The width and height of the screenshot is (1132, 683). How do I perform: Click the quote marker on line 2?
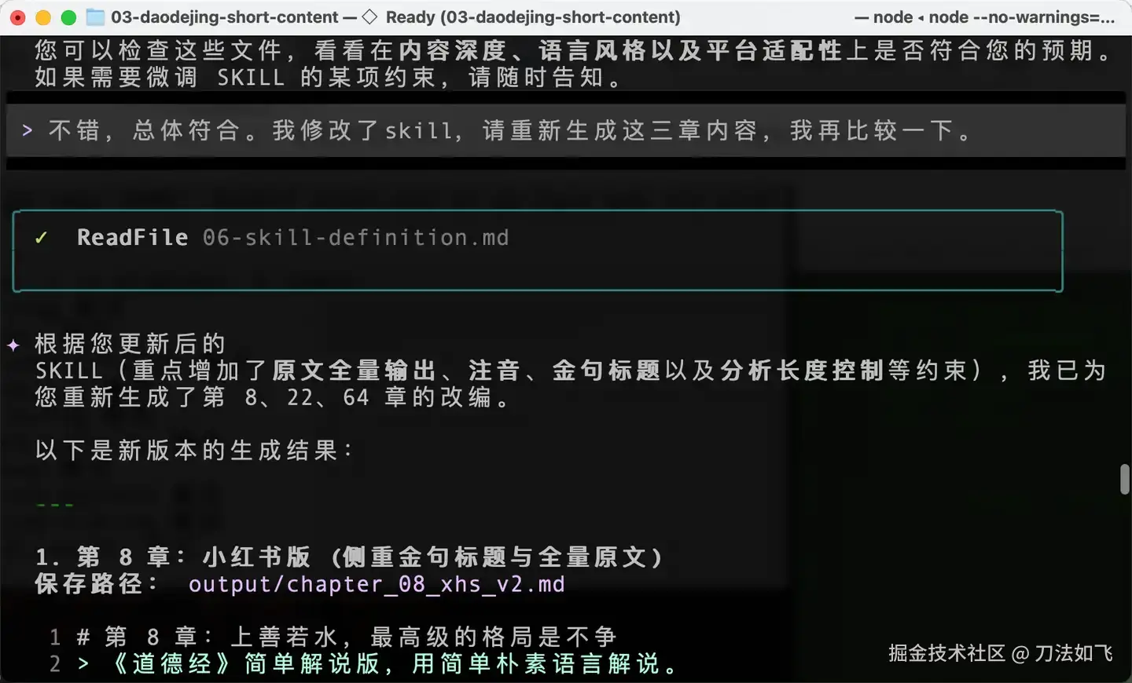pyautogui.click(x=83, y=664)
